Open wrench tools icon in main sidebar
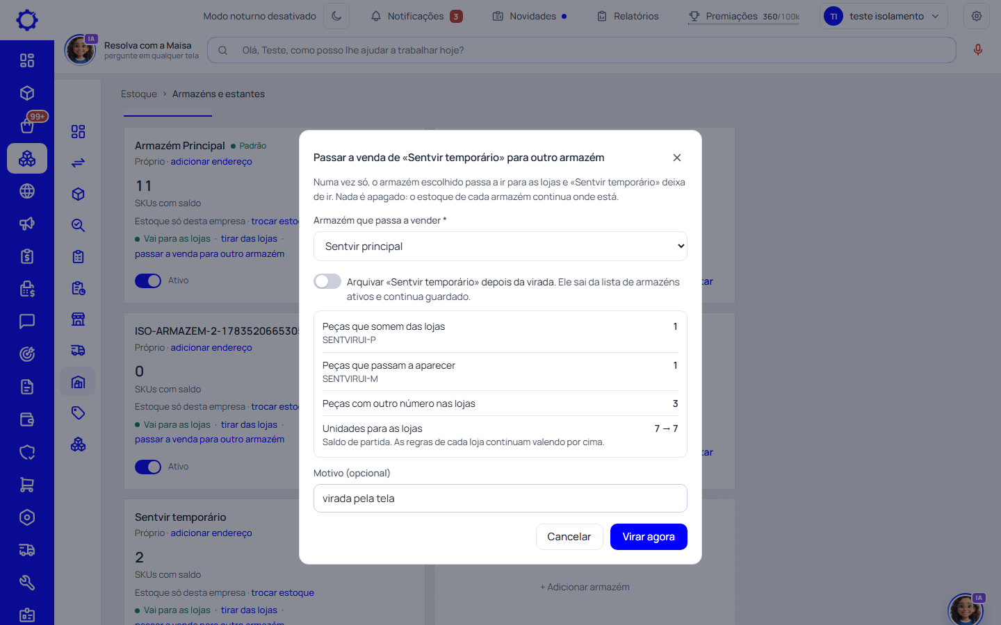Viewport: 1001px width, 625px height. point(27,583)
